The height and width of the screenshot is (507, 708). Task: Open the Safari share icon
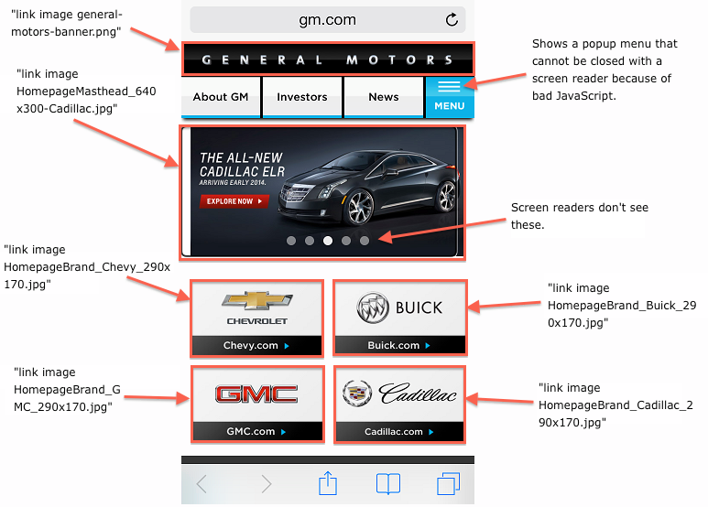pyautogui.click(x=328, y=483)
